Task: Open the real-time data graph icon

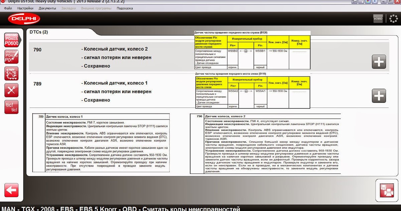Action: 11,73
